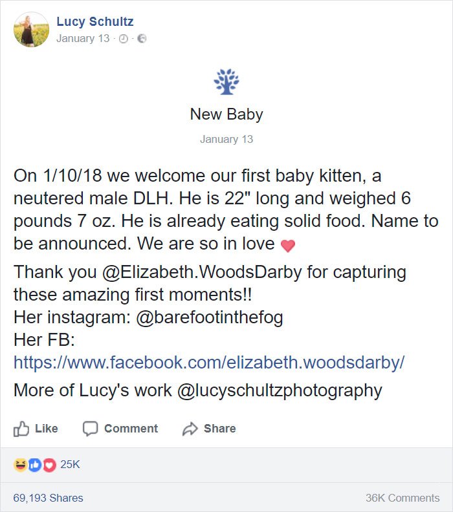Click the Share arrow button
The width and height of the screenshot is (453, 512).
[209, 429]
